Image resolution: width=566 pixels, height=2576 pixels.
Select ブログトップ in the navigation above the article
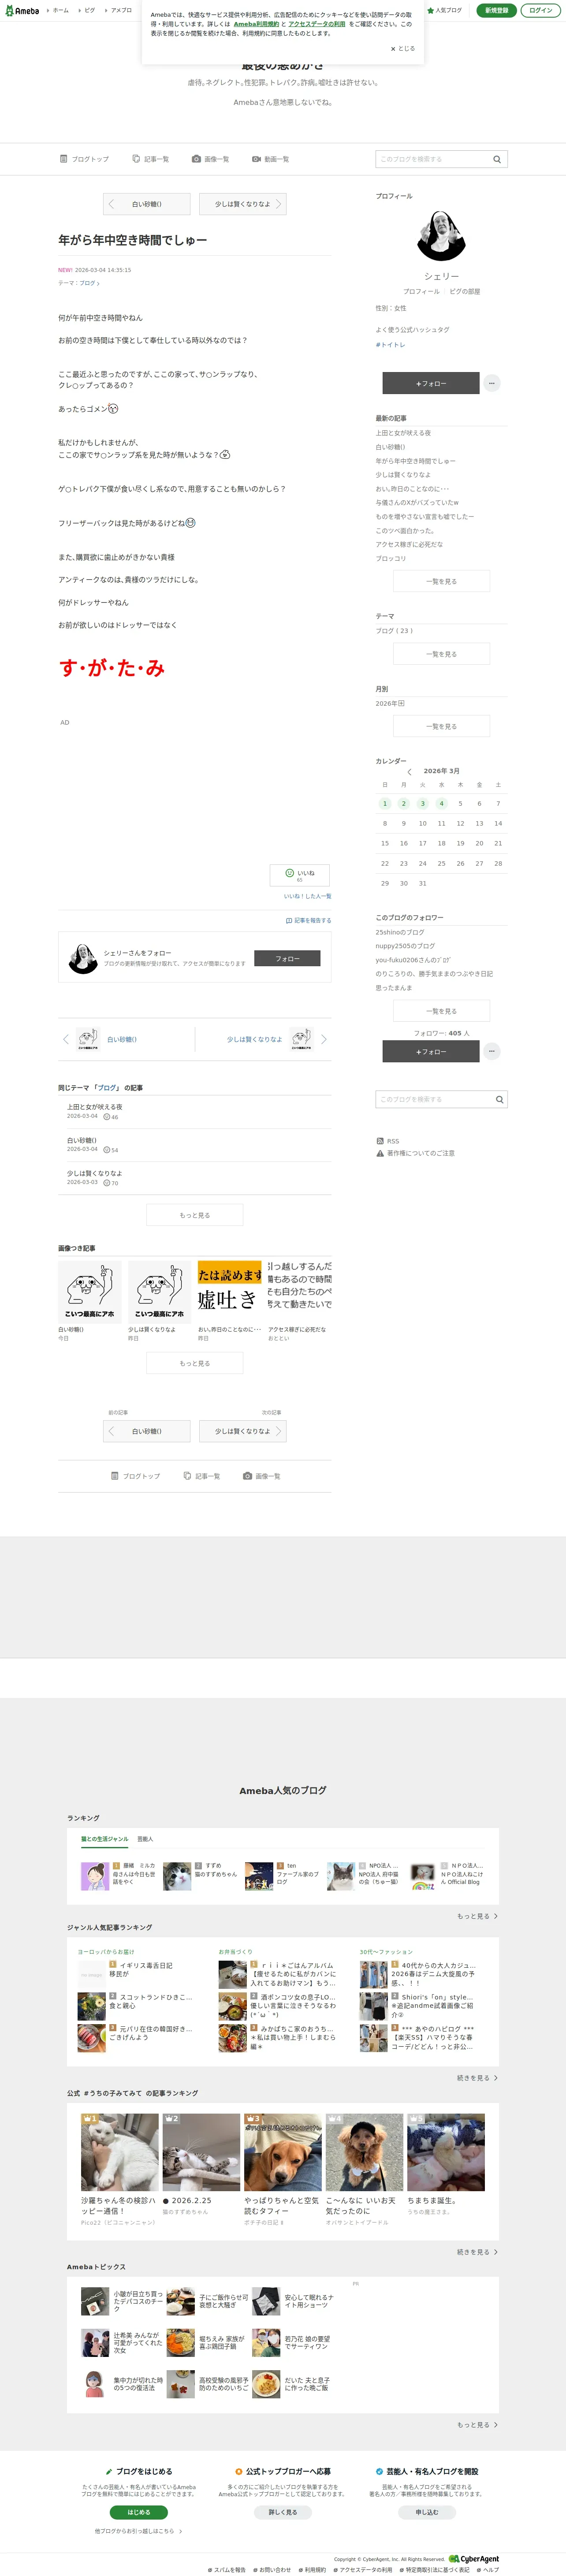pyautogui.click(x=84, y=159)
